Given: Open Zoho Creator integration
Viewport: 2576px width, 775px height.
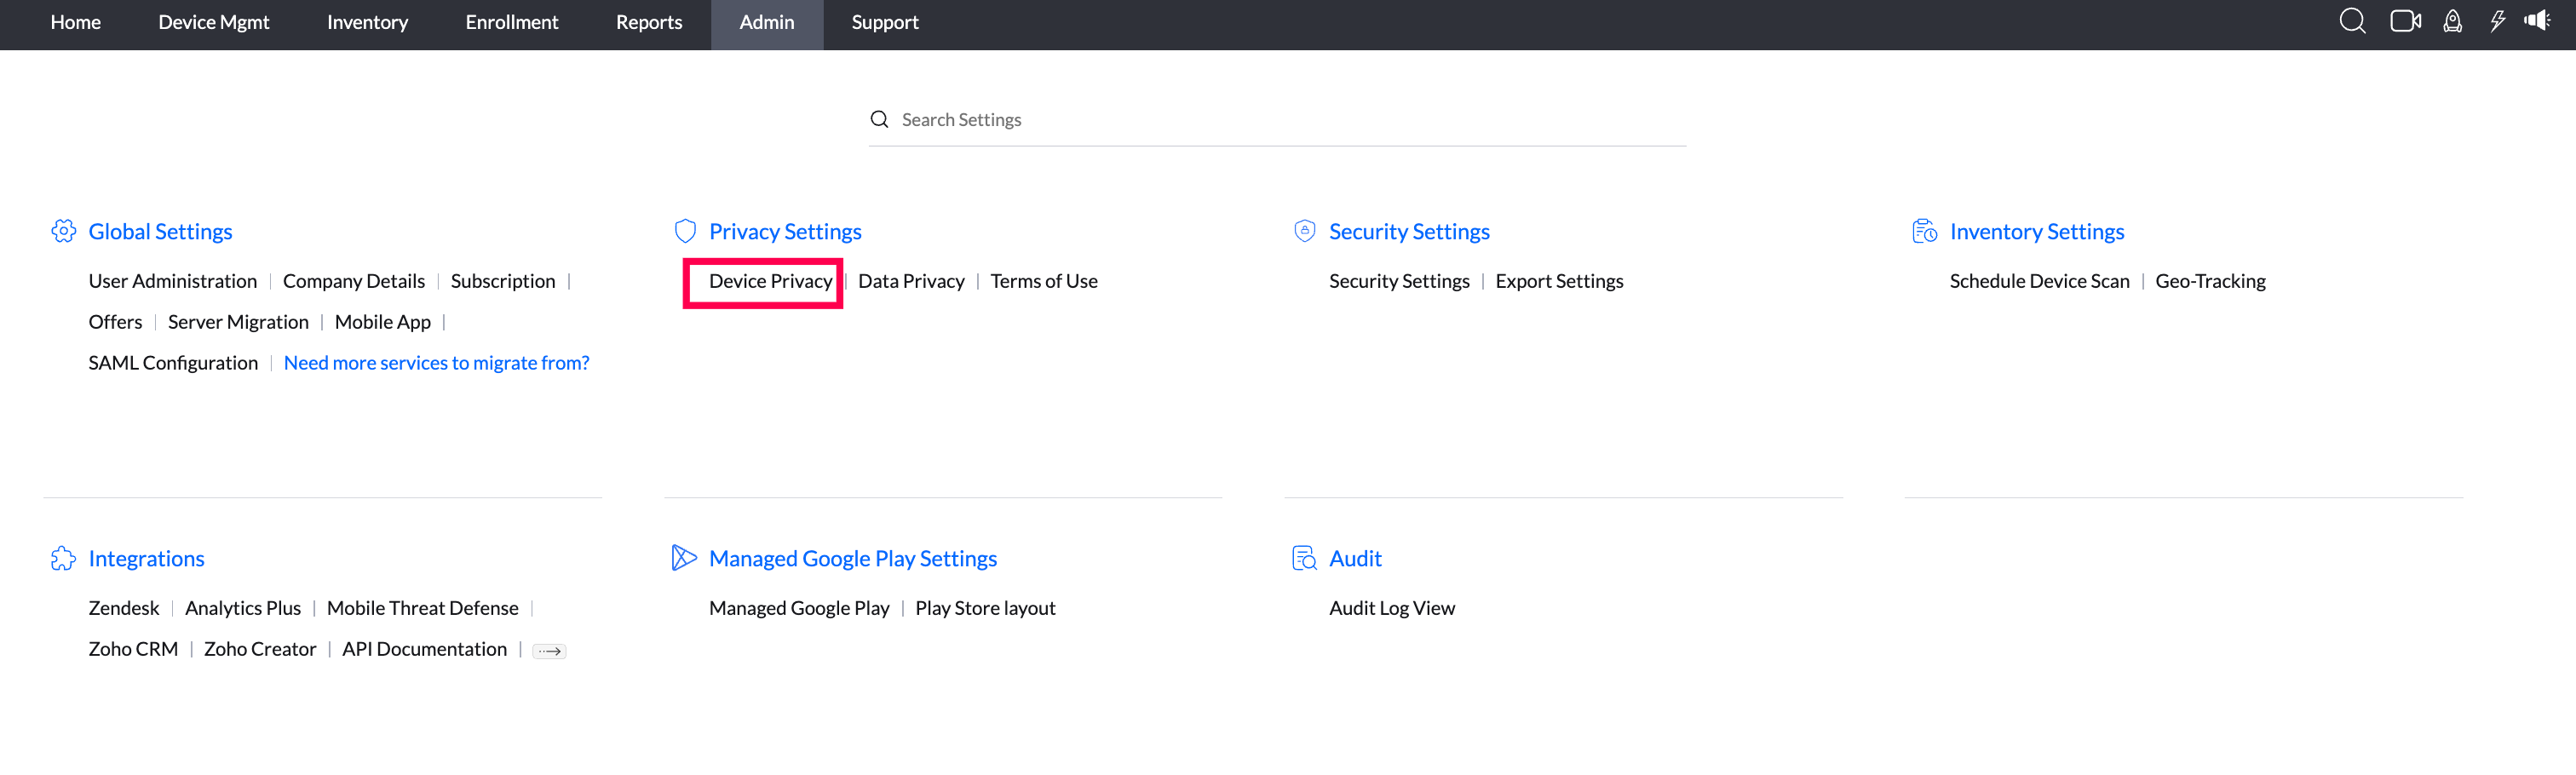Looking at the screenshot, I should (x=259, y=649).
